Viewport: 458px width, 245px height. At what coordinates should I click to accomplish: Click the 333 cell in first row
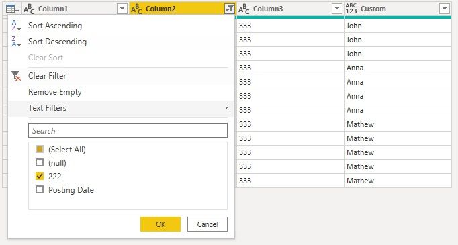point(290,26)
